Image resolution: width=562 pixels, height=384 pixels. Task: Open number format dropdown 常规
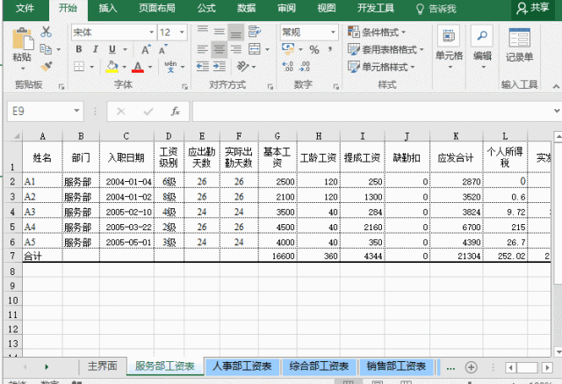point(333,33)
